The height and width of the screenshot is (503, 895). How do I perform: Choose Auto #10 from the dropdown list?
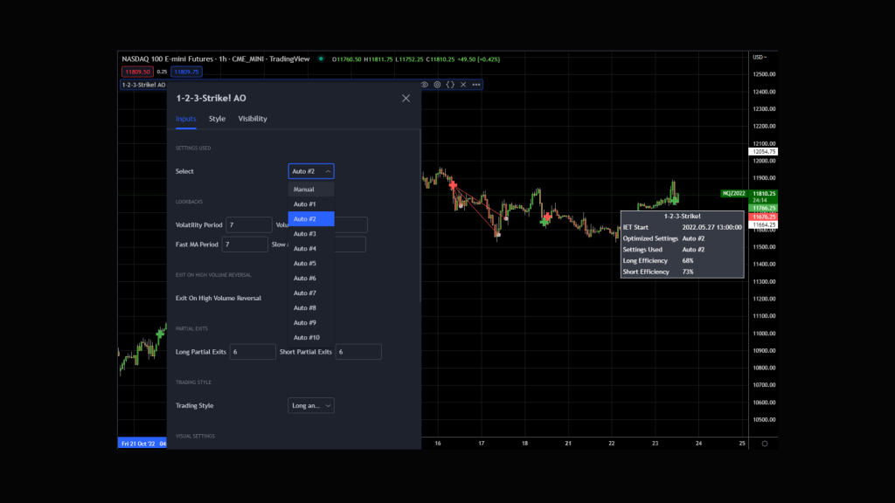coord(311,338)
